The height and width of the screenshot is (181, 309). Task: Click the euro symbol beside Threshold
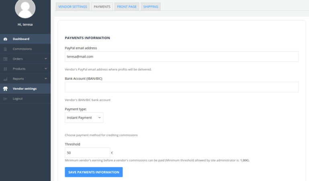[x=112, y=153]
